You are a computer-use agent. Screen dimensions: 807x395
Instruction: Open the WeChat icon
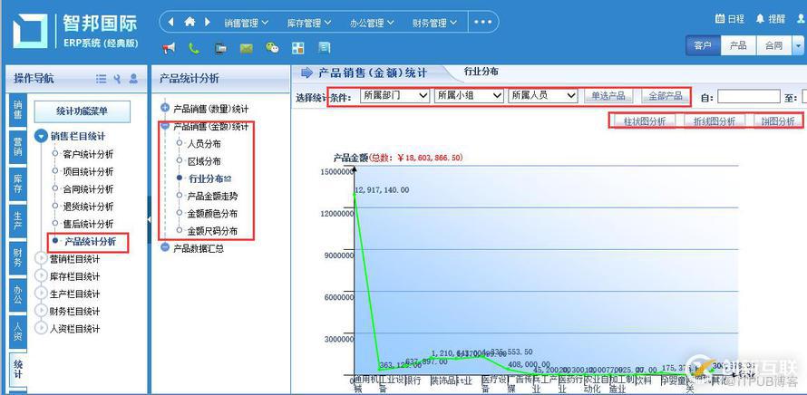(272, 48)
